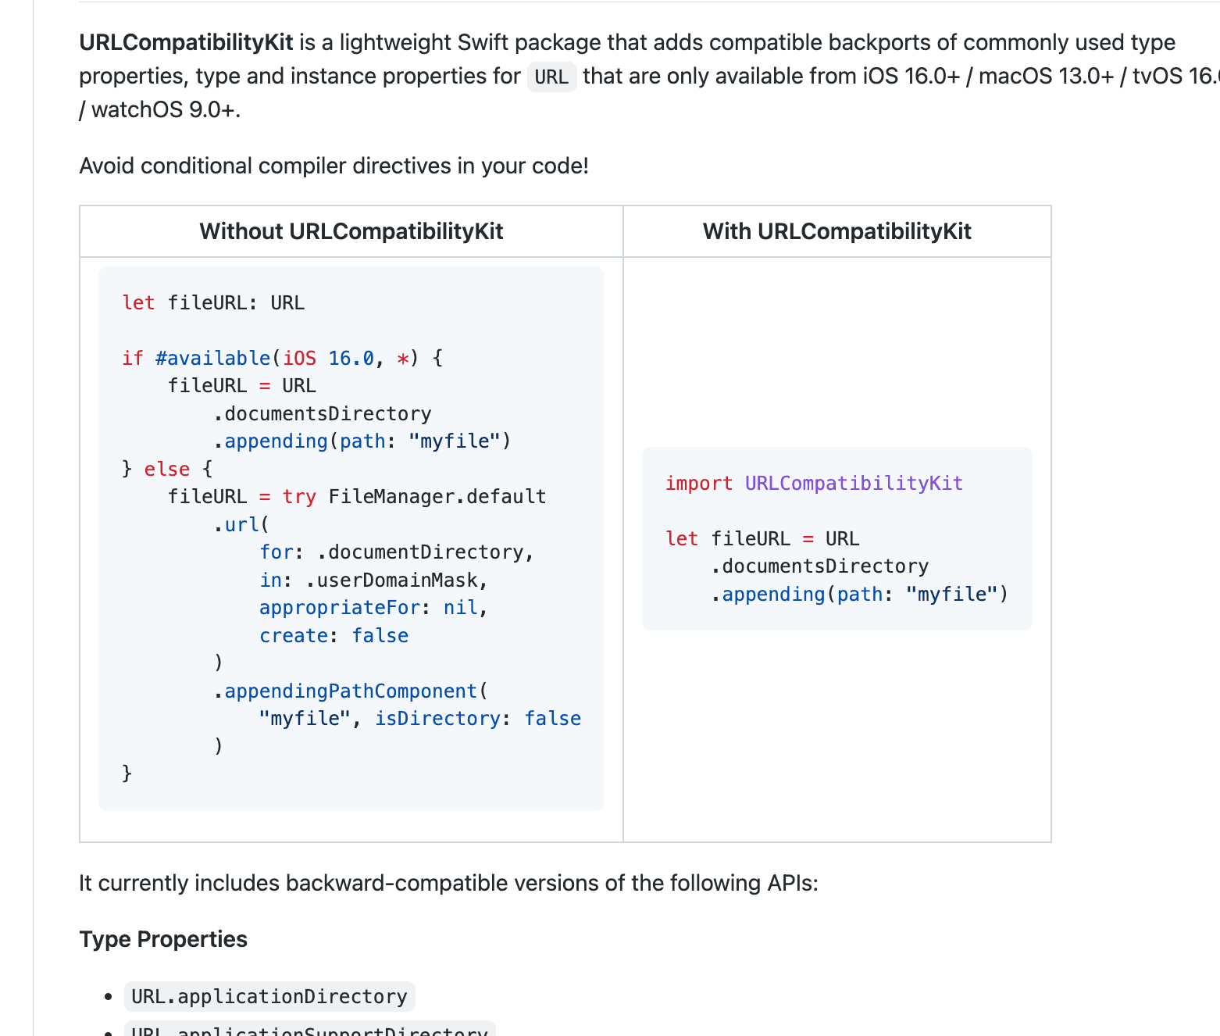The height and width of the screenshot is (1036, 1220).
Task: Click the 'create: false' argument line
Action: point(334,635)
